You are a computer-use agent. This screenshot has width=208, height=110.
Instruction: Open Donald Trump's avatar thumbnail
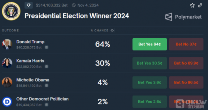tap(7, 44)
